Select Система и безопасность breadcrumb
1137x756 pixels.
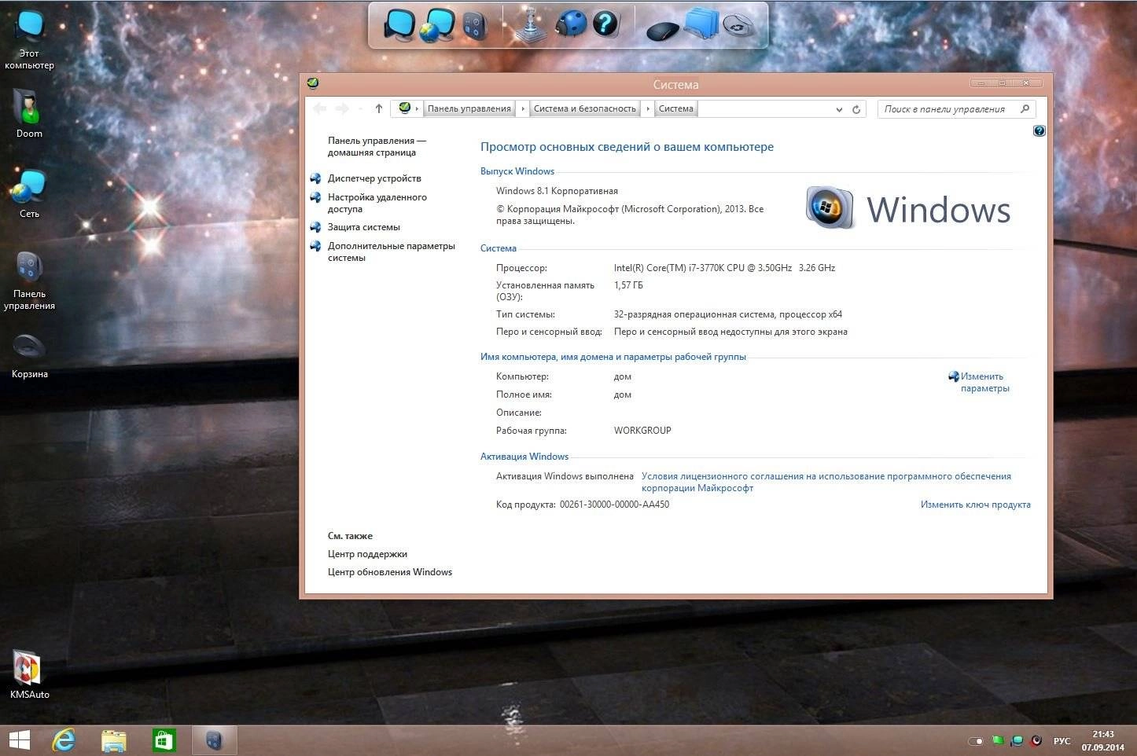point(584,109)
